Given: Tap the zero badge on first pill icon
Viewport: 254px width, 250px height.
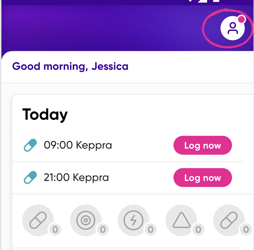Looking at the screenshot, I should click(x=55, y=229).
